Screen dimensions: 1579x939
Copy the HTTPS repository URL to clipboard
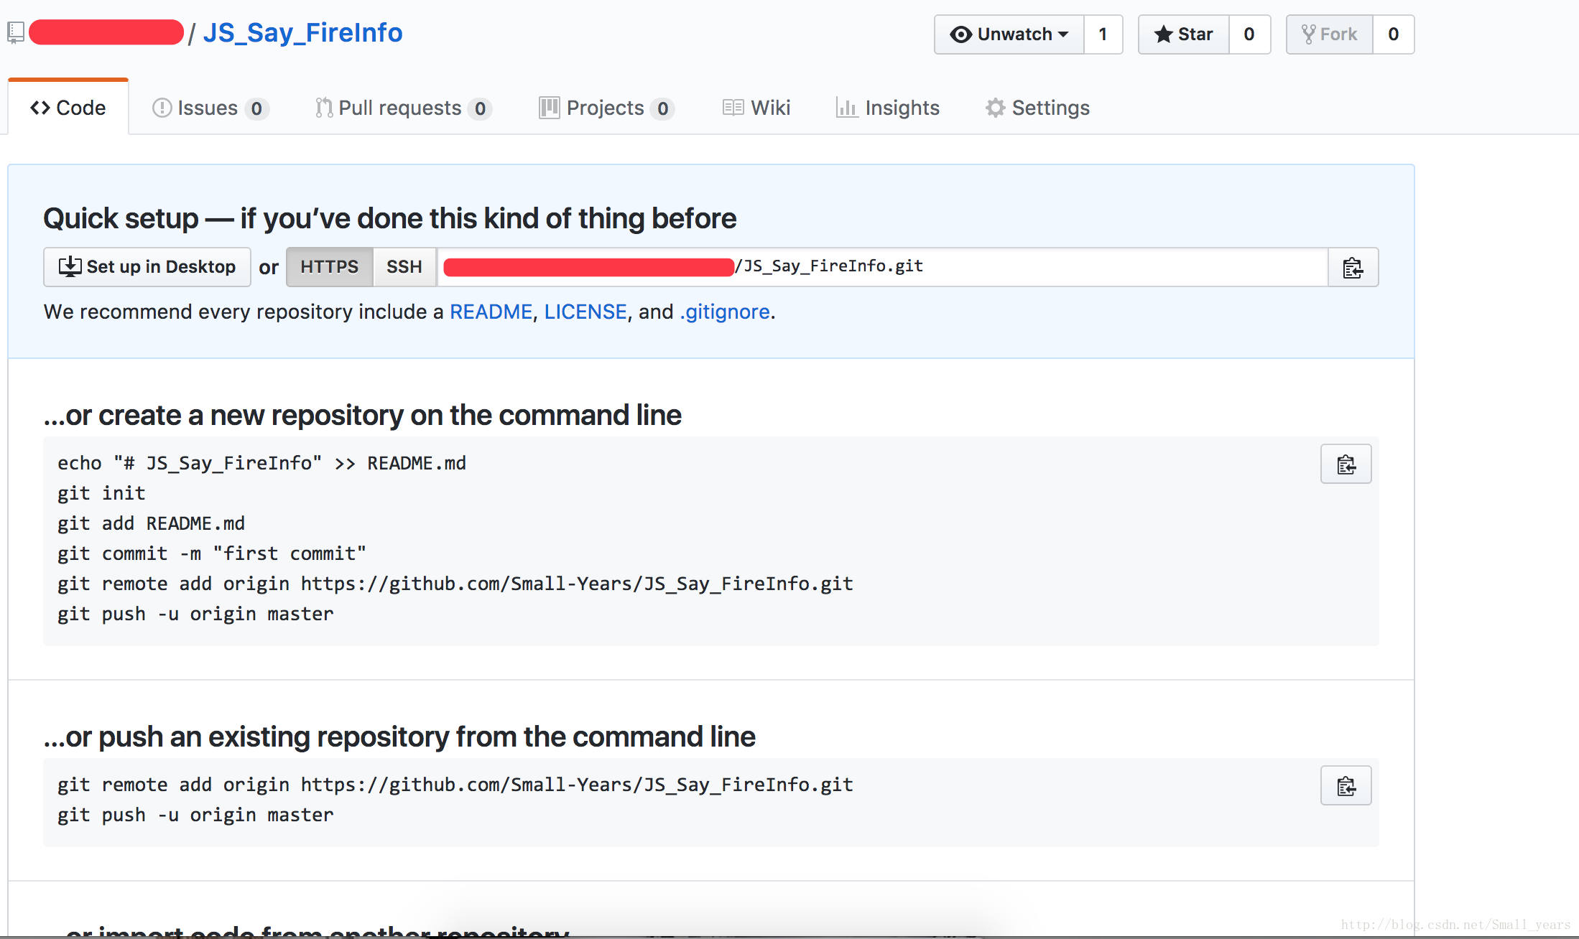(x=1353, y=267)
